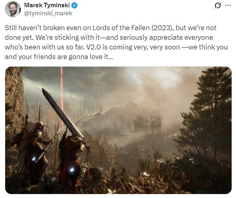Click the Marek Tyminski display name

[x=47, y=5]
